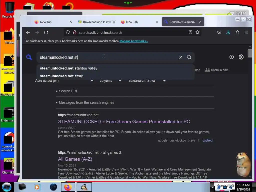Click the Social Media category icon
256x192 pixels.
coord(207,70)
